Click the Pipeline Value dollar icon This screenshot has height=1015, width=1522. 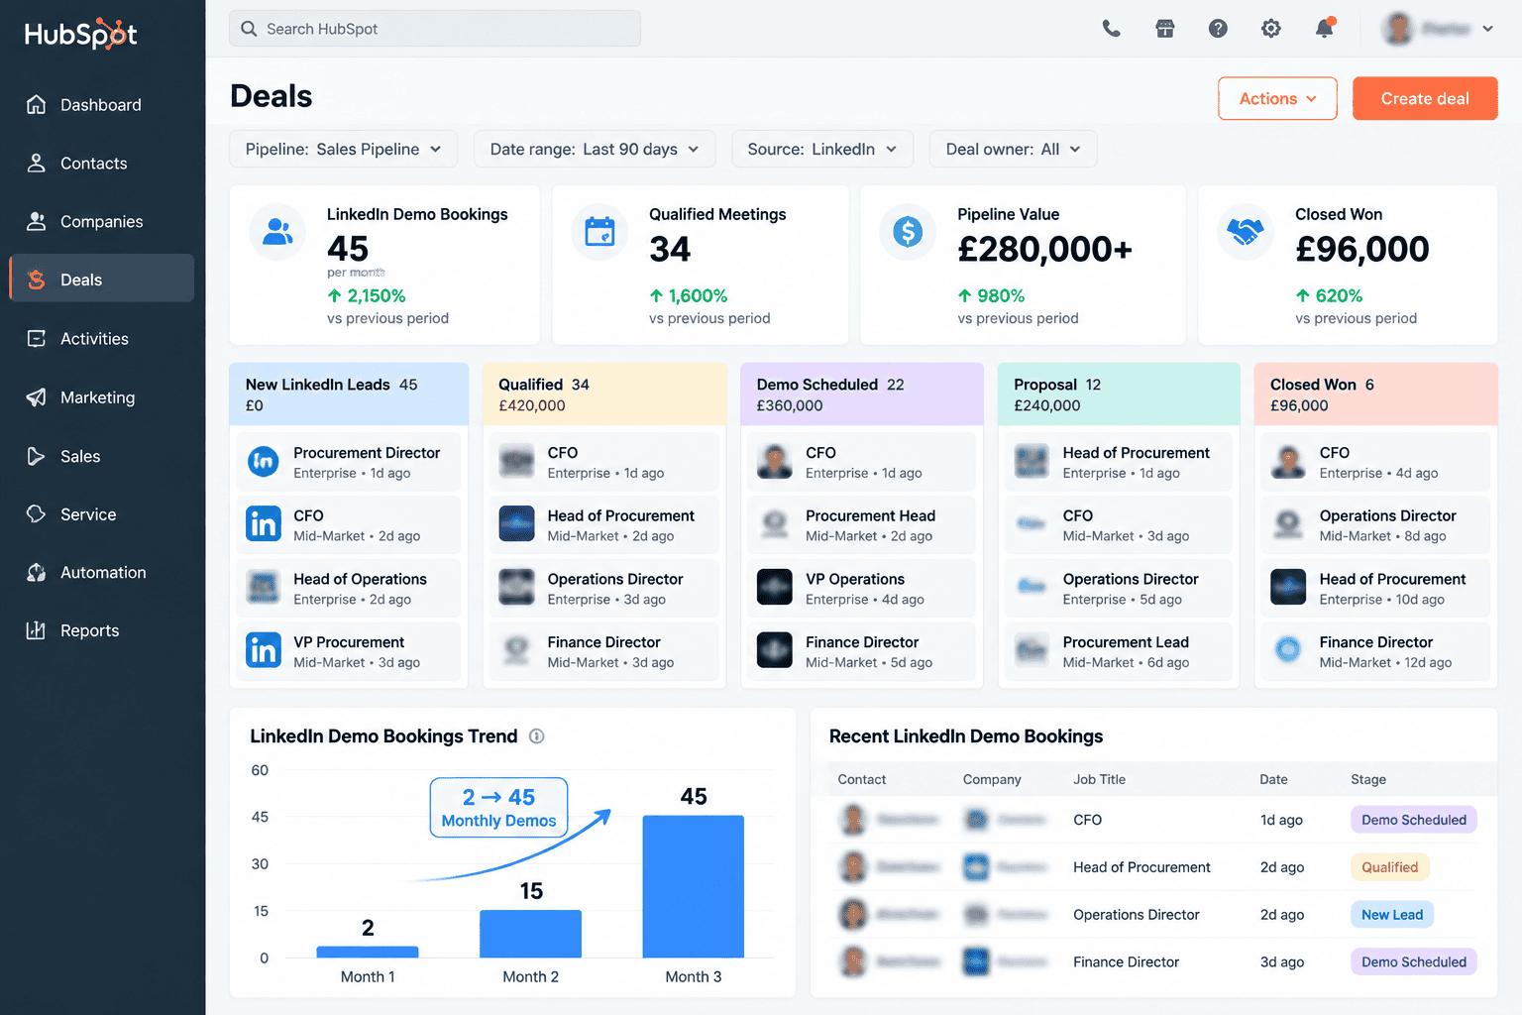point(908,232)
